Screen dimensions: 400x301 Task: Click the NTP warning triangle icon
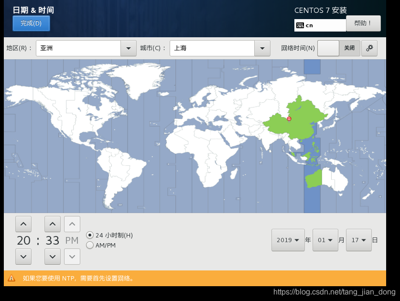tap(11, 278)
